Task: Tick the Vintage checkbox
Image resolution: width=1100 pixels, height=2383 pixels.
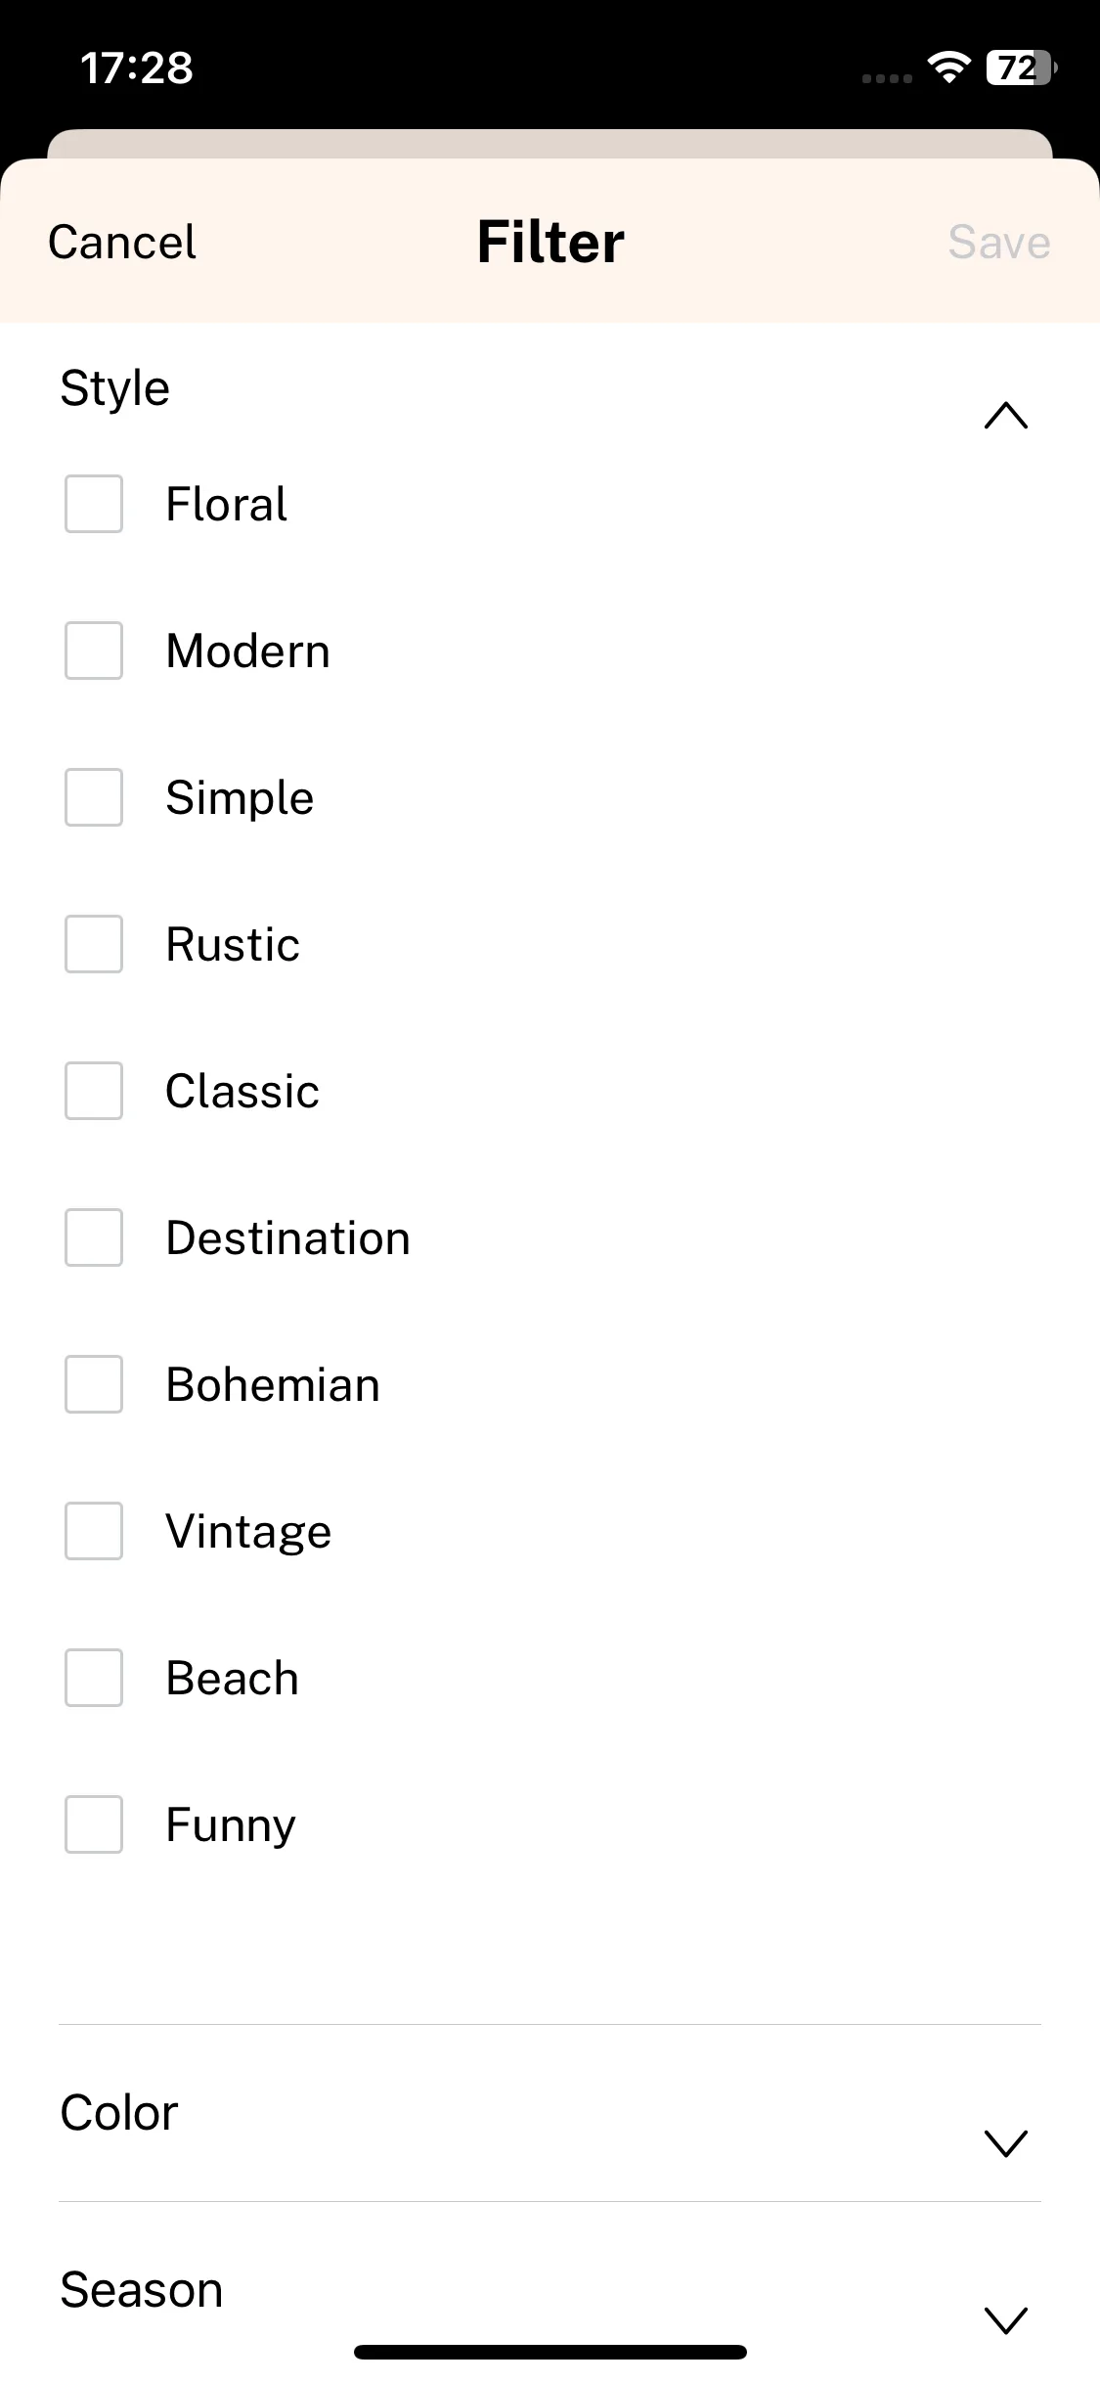Action: (94, 1531)
